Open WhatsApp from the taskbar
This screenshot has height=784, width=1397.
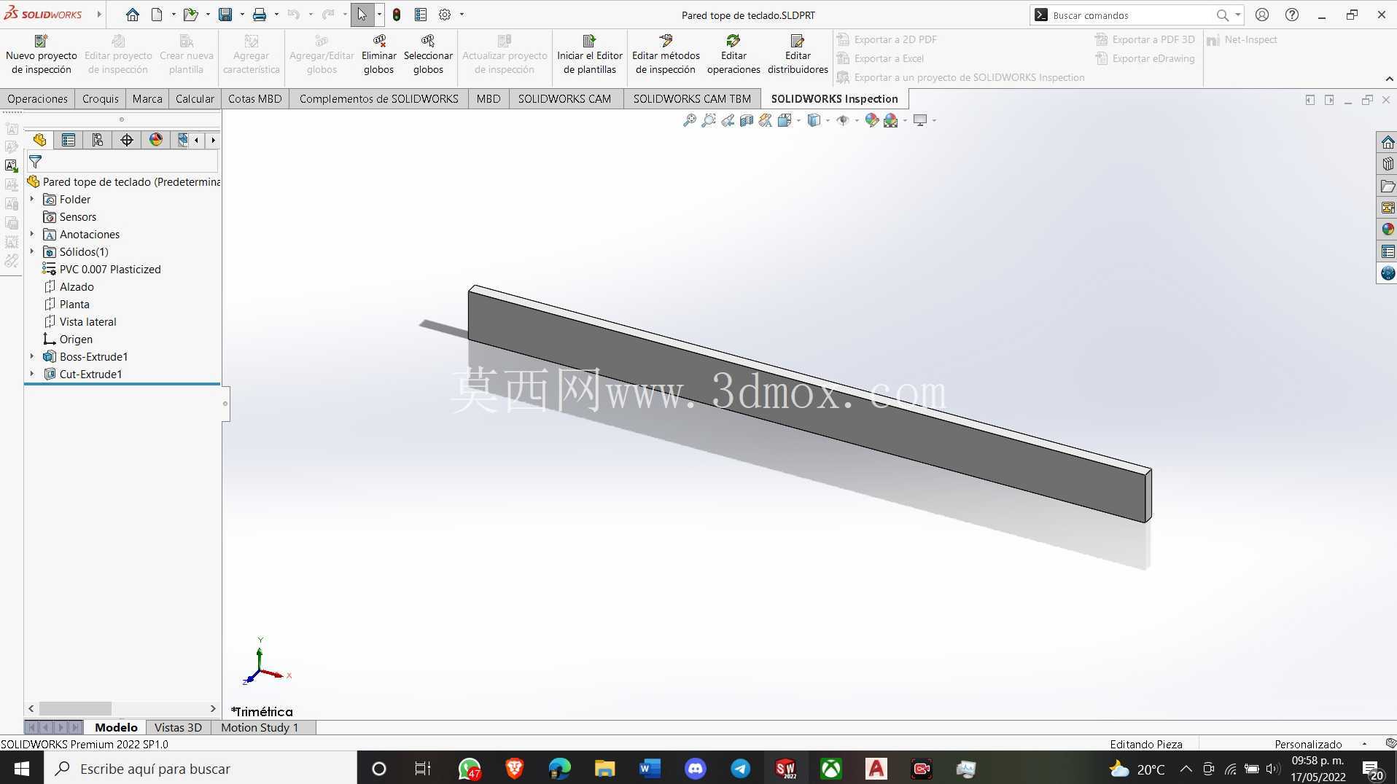click(x=469, y=769)
